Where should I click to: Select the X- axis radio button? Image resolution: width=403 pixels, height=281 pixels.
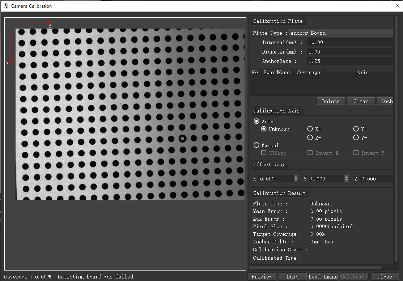tap(310, 138)
